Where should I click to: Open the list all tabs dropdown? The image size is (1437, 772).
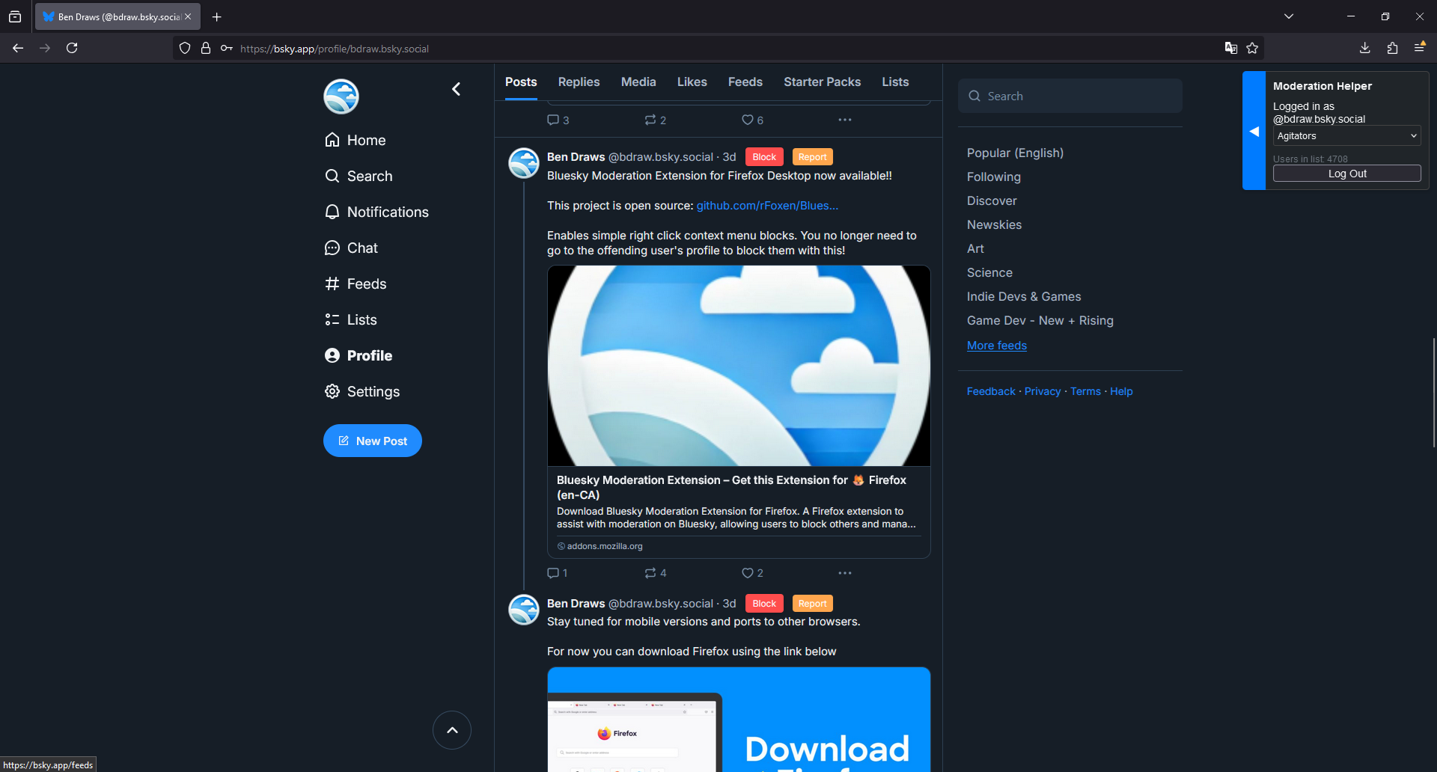pyautogui.click(x=1289, y=16)
